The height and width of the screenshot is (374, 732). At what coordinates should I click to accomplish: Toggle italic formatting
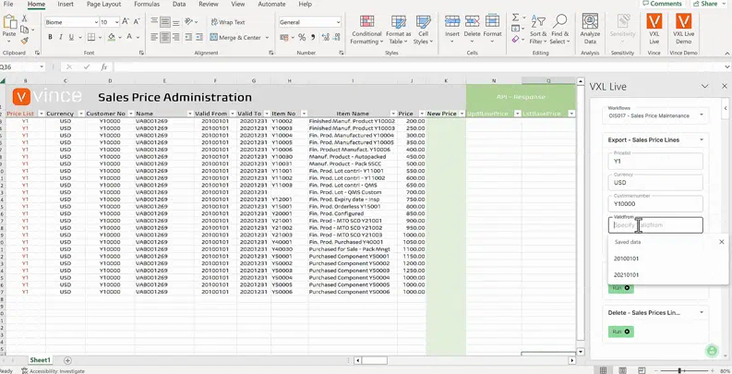click(61, 38)
